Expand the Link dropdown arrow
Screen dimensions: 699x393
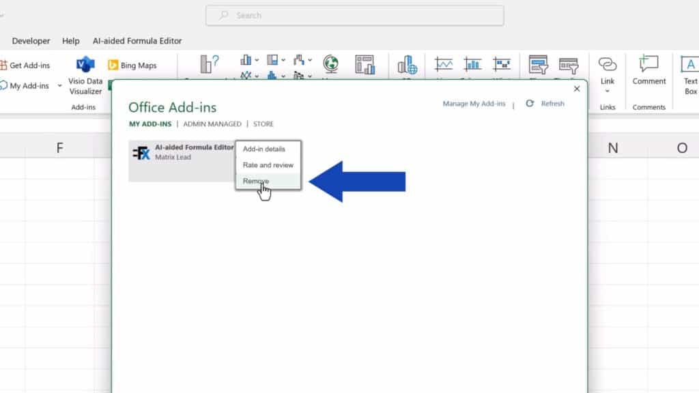tap(607, 91)
